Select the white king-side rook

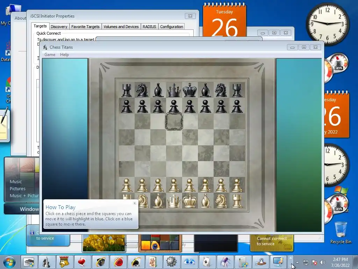click(237, 201)
